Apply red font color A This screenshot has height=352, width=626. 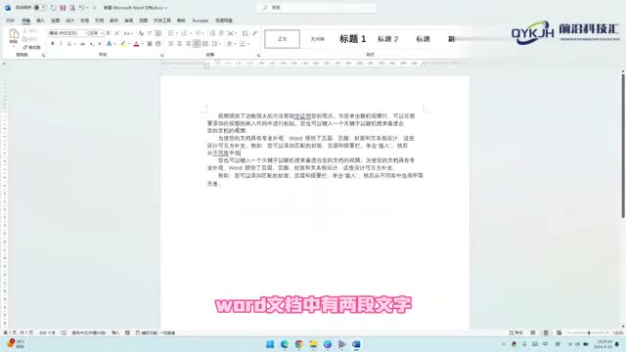click(136, 43)
